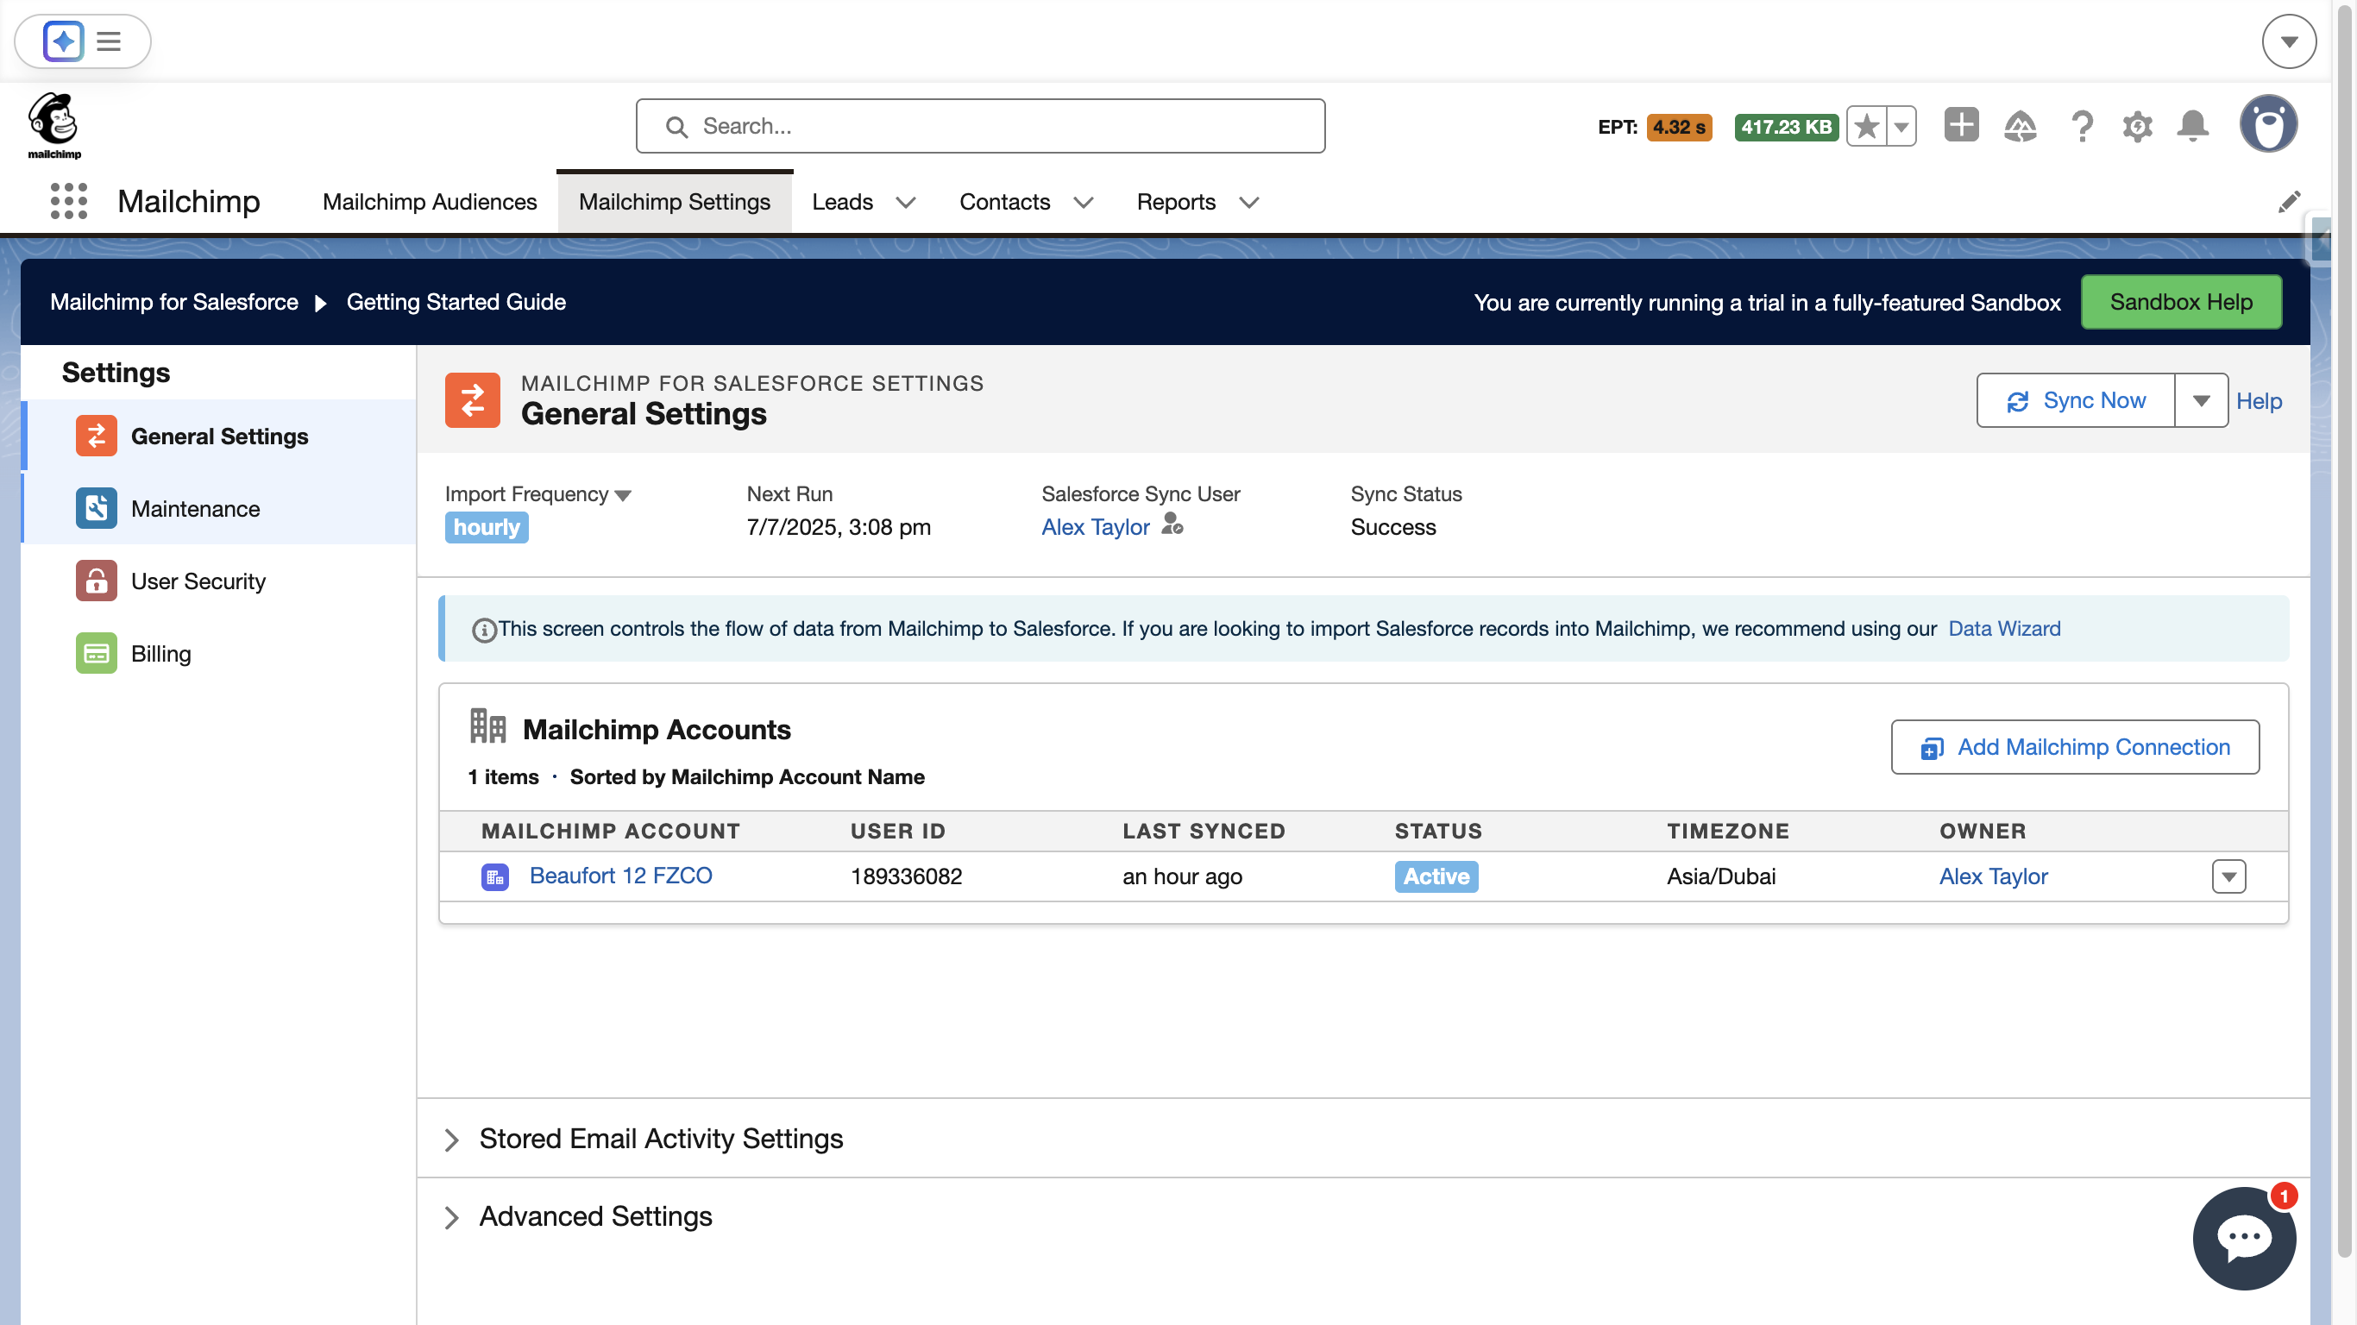Screen dimensions: 2357x1325
Task: Open the help question mark icon
Action: pyautogui.click(x=2082, y=126)
